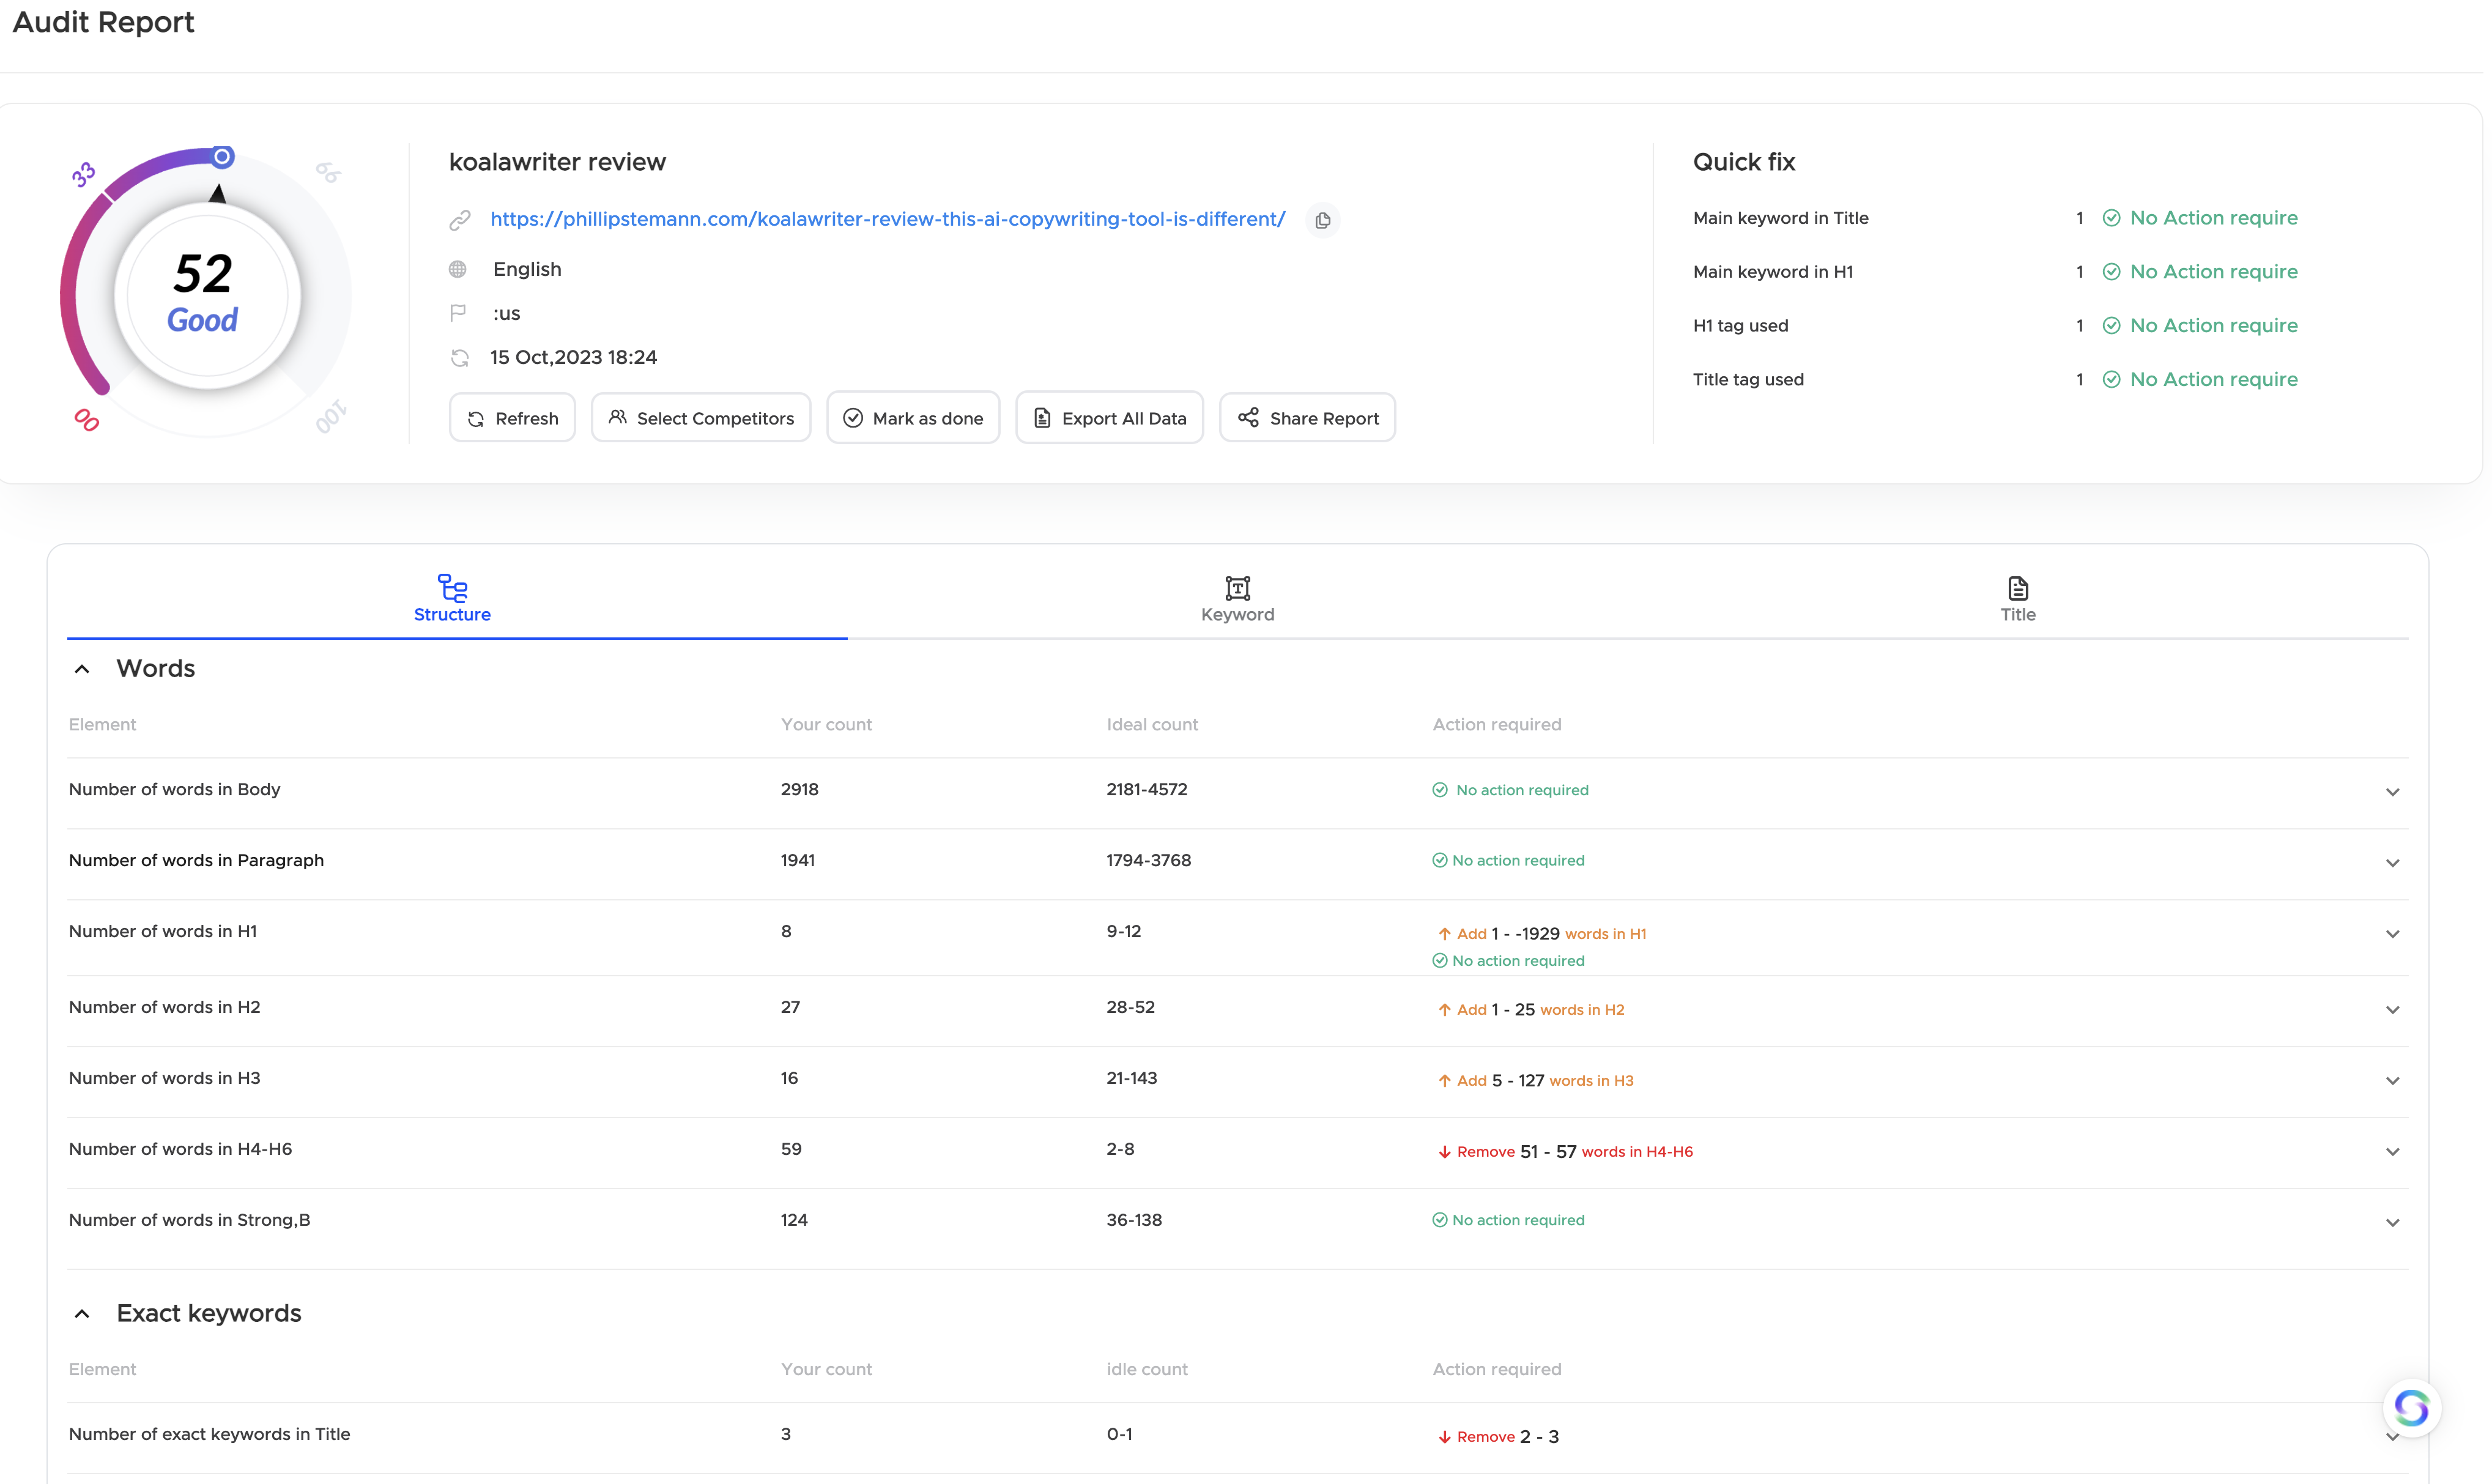Click the Paragraph word count 1941
Screen dimensions: 2492x1484
tap(797, 860)
